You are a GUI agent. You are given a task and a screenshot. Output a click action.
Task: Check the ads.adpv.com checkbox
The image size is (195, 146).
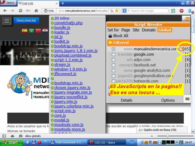[113, 60]
